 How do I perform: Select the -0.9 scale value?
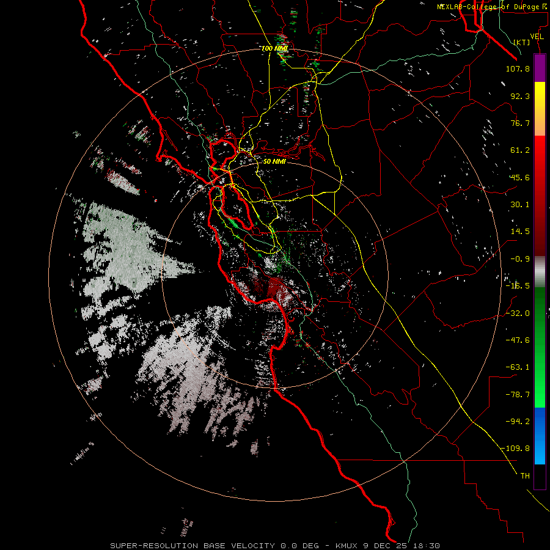pyautogui.click(x=520, y=259)
